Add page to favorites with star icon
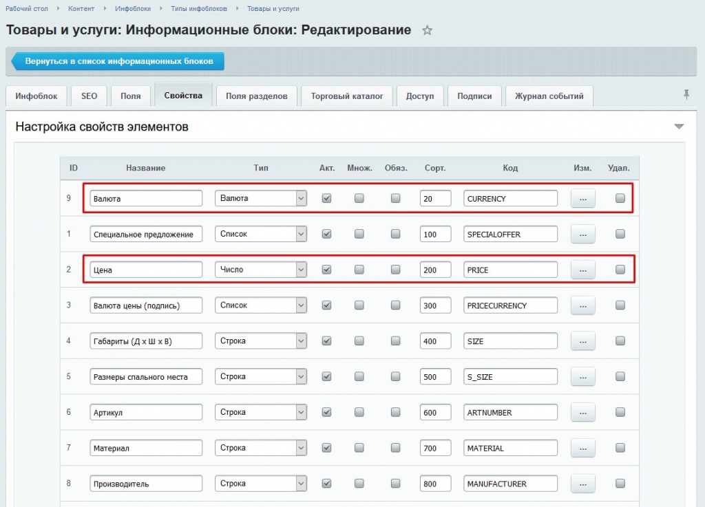Image resolution: width=705 pixels, height=507 pixels. tap(427, 30)
